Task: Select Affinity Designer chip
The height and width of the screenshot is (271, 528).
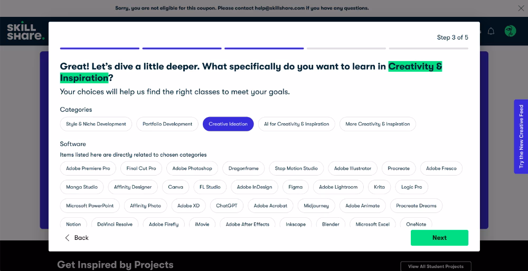Action: [x=133, y=187]
